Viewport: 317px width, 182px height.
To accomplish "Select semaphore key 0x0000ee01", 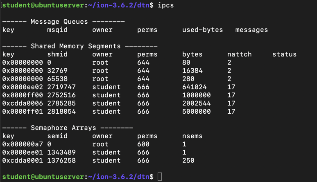I will (x=23, y=152).
